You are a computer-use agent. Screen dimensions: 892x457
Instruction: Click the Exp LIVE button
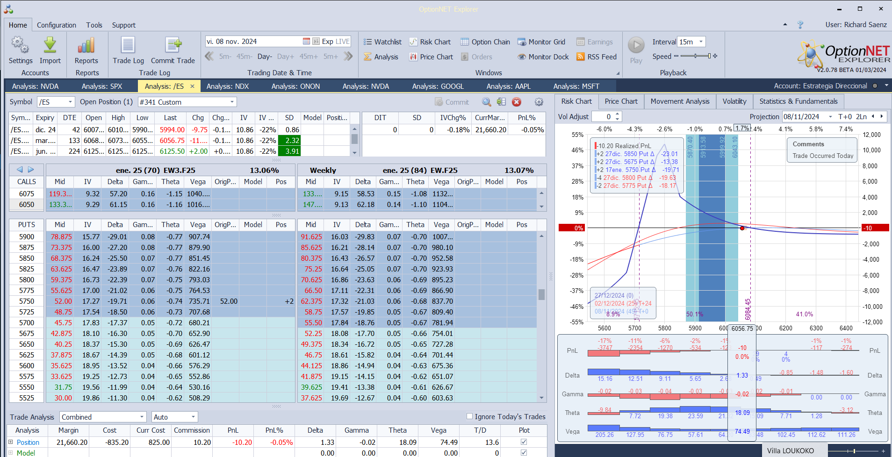point(336,42)
